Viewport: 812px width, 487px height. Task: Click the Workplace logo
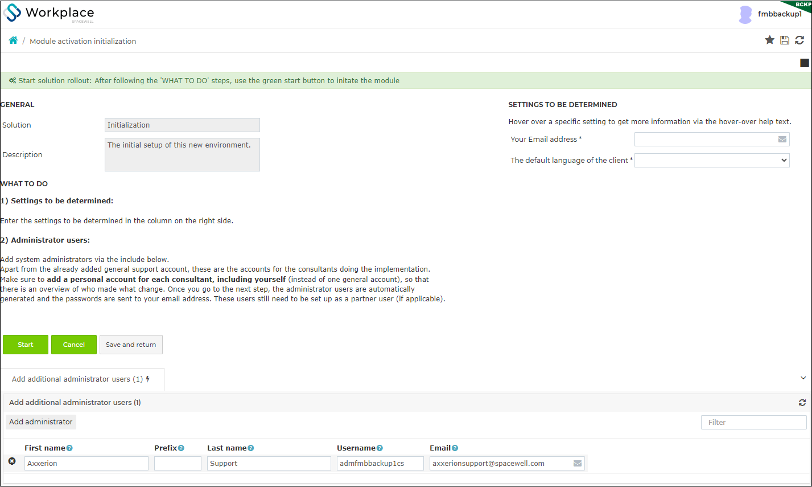(48, 13)
